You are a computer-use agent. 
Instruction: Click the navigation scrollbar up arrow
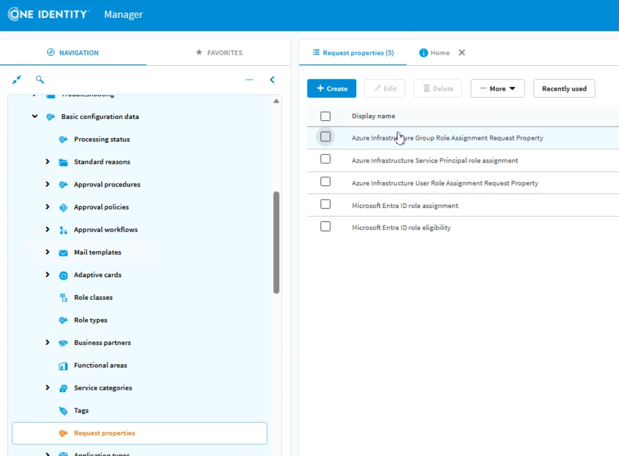pyautogui.click(x=276, y=101)
